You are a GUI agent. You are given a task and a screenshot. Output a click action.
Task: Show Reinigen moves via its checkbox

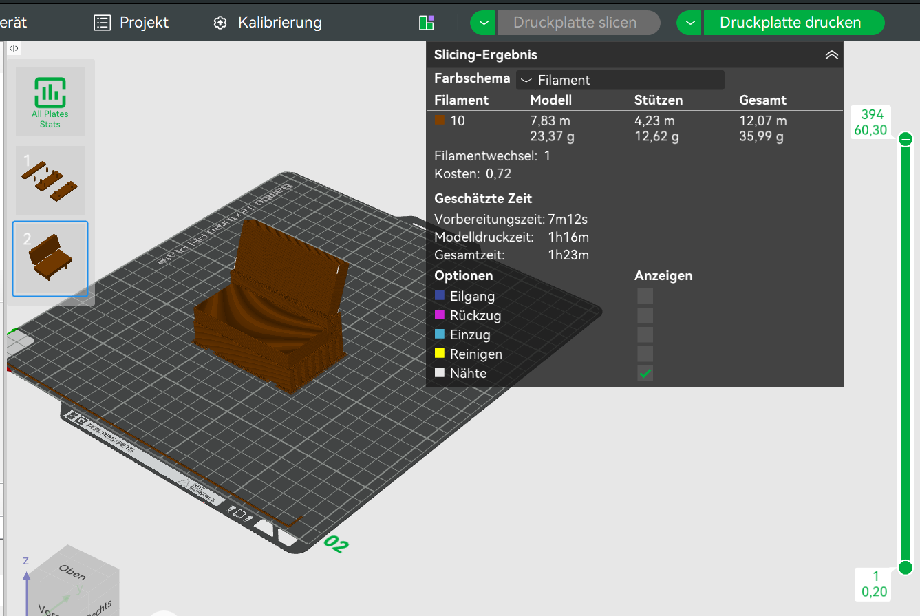click(645, 354)
